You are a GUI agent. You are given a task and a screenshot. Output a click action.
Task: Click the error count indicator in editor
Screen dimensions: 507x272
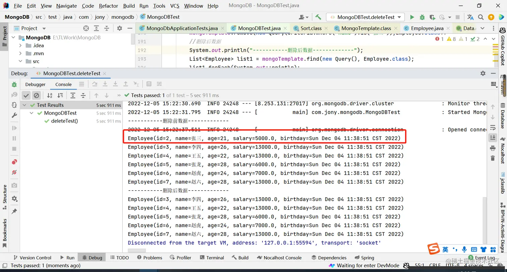coord(439,39)
